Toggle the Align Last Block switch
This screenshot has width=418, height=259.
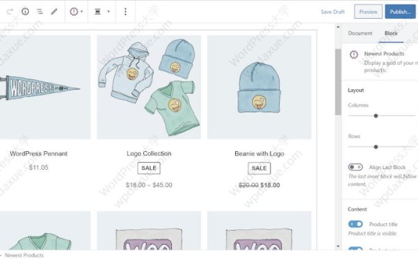click(x=355, y=167)
